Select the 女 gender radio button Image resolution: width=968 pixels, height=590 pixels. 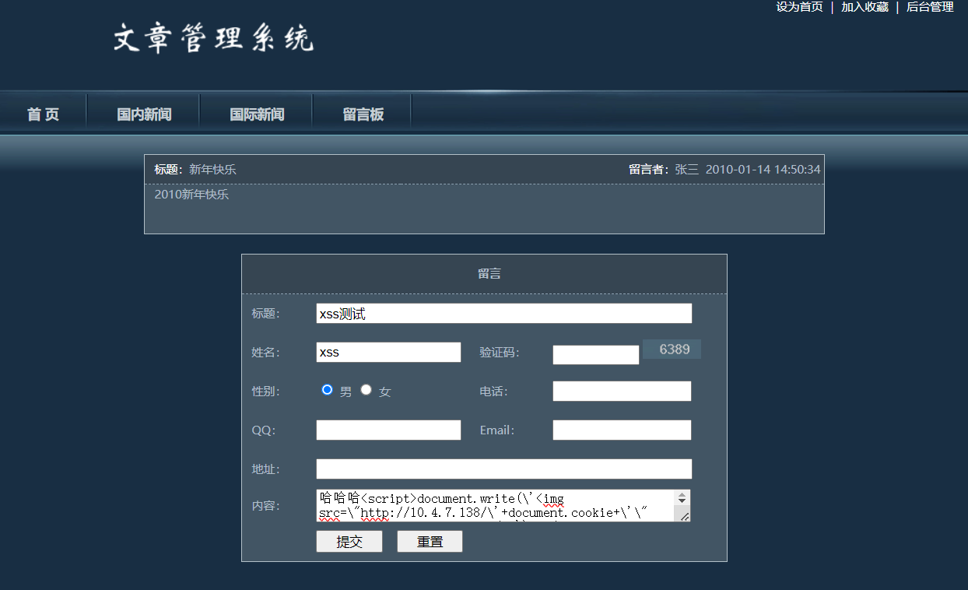[367, 389]
